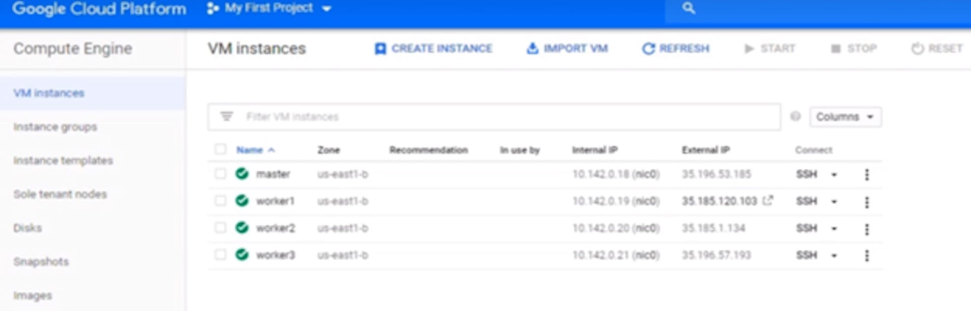Open the Columns dropdown
971x311 pixels.
[845, 117]
